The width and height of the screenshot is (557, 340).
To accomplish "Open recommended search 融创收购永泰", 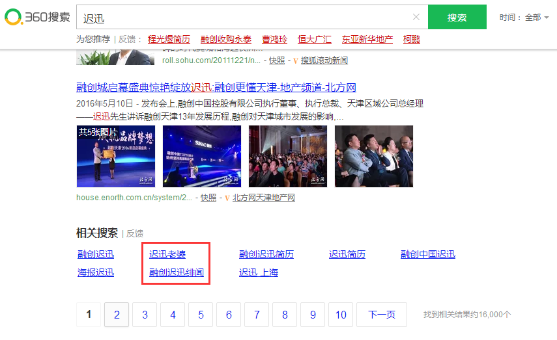I will 226,39.
